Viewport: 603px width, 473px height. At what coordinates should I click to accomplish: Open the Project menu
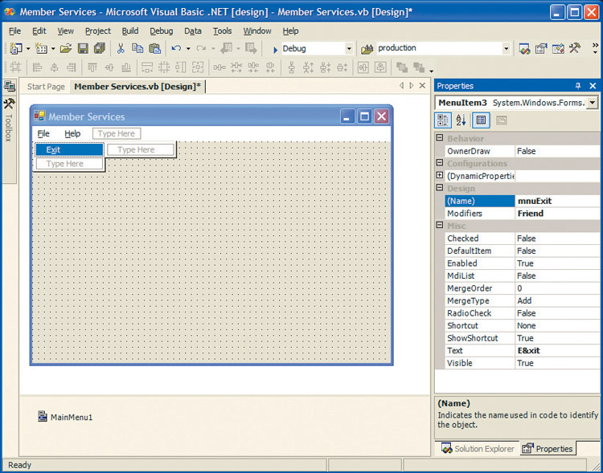point(97,31)
